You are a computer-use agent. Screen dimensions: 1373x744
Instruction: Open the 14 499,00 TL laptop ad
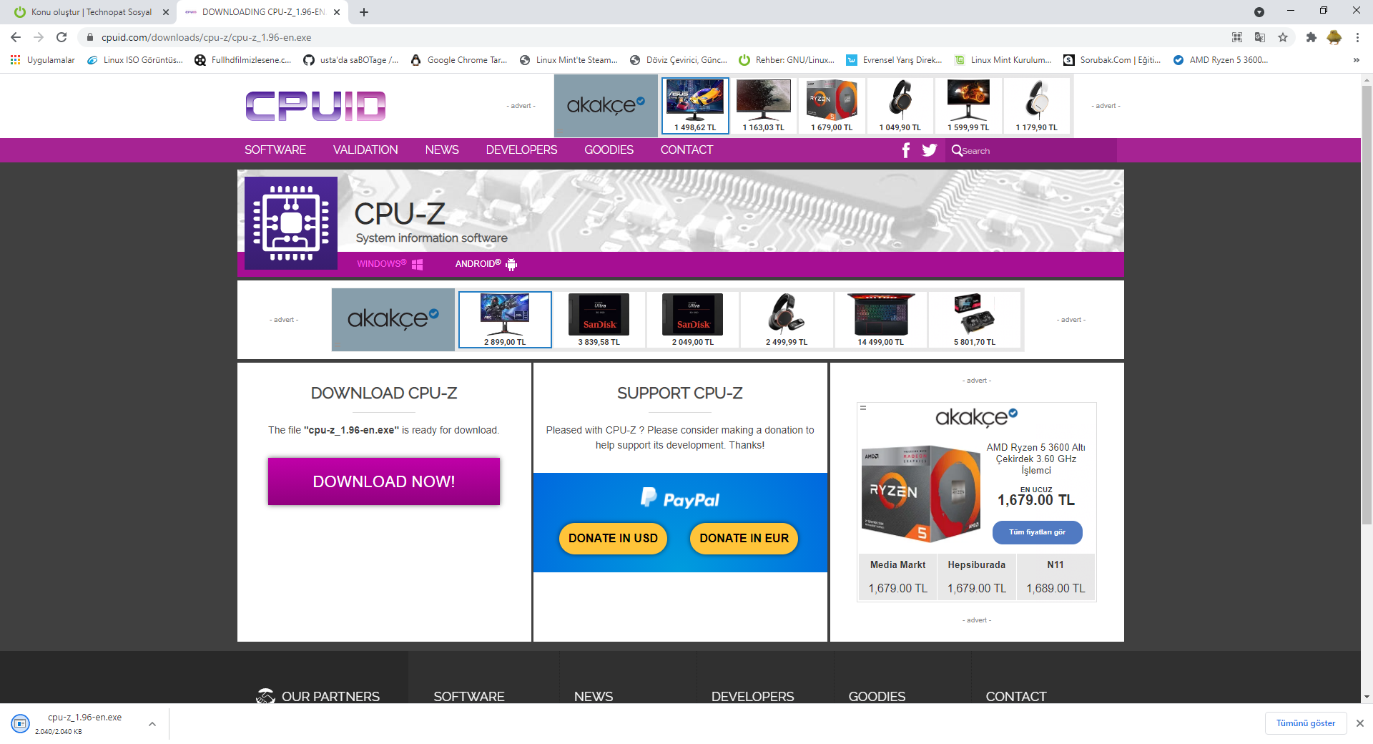[881, 320]
